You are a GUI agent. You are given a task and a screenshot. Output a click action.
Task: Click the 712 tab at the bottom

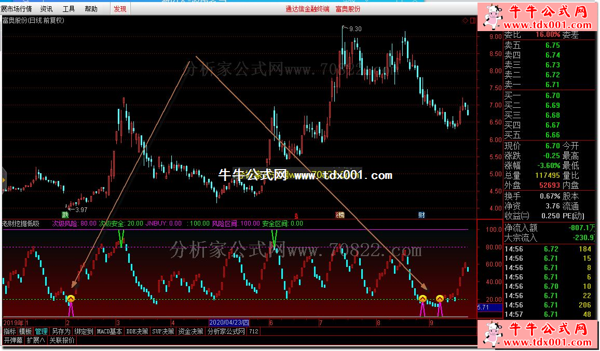(x=254, y=331)
